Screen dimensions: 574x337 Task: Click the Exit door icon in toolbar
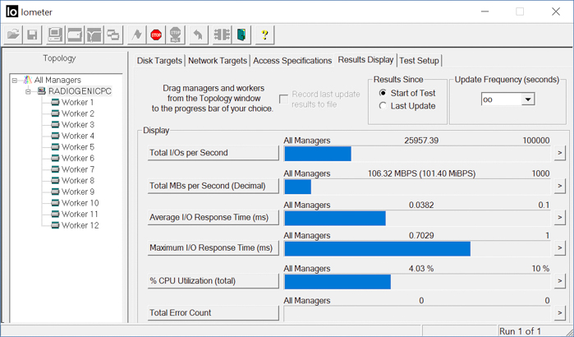241,35
